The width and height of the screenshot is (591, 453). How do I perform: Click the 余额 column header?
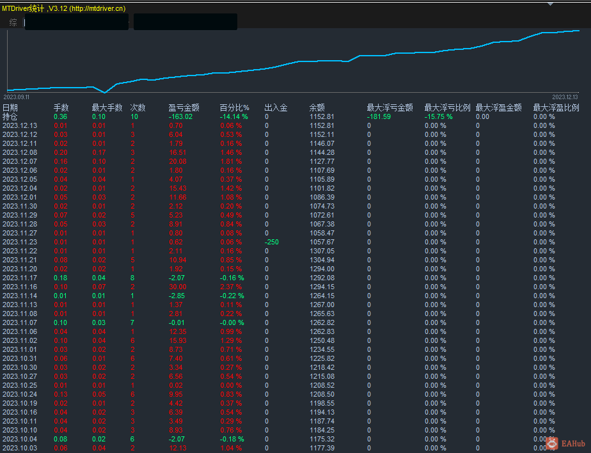tap(317, 108)
